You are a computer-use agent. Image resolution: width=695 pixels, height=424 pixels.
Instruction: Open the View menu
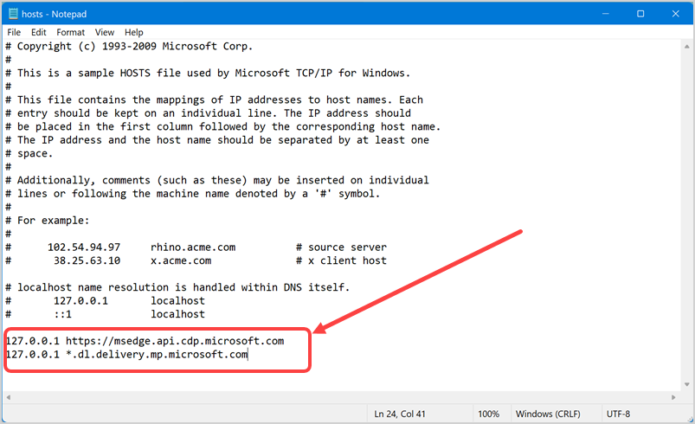coord(105,32)
